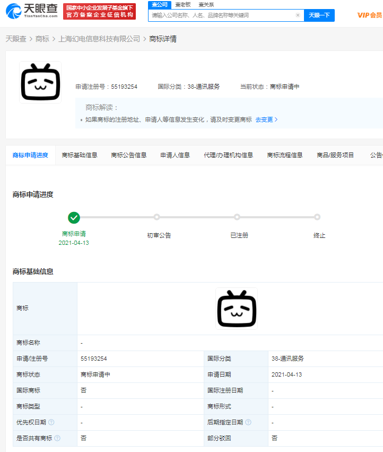Click the 去变更 link
The height and width of the screenshot is (452, 383).
(x=266, y=120)
